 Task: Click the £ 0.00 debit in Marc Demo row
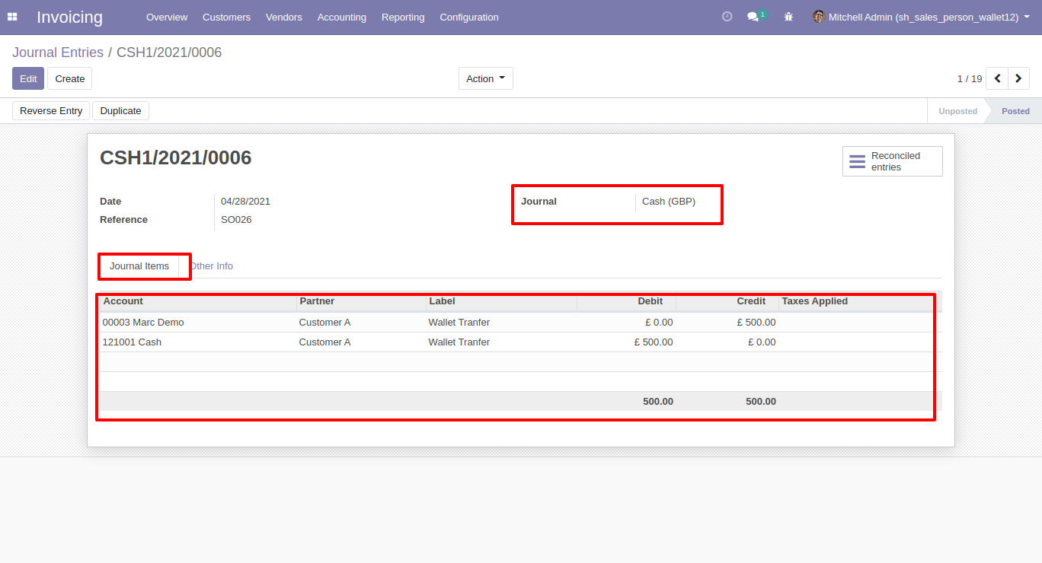tap(659, 323)
